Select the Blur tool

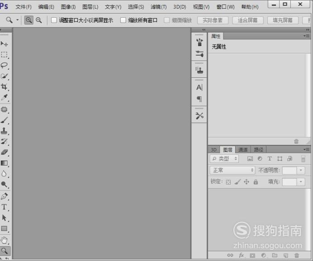tap(4, 174)
